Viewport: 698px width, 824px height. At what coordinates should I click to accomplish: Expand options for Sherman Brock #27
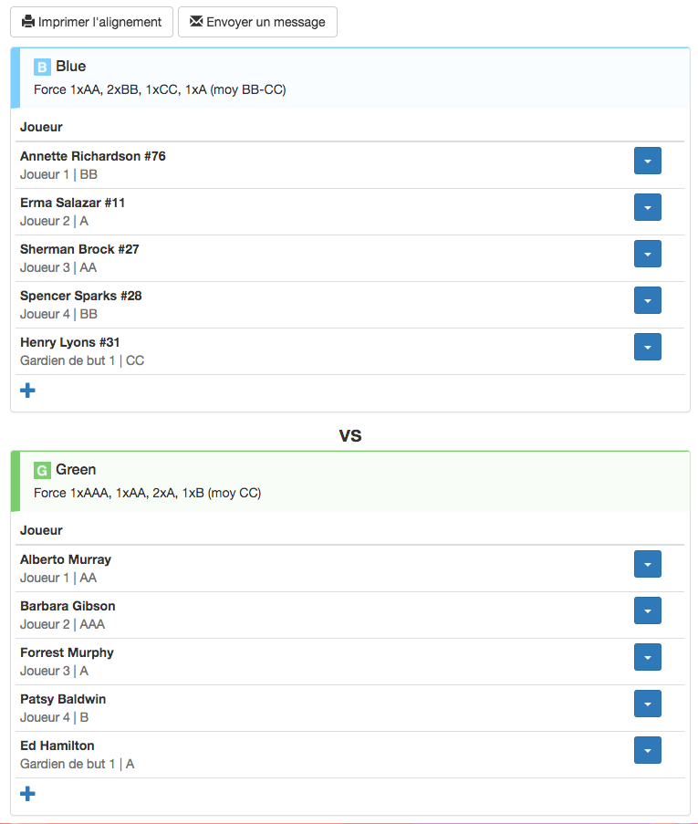pyautogui.click(x=648, y=254)
